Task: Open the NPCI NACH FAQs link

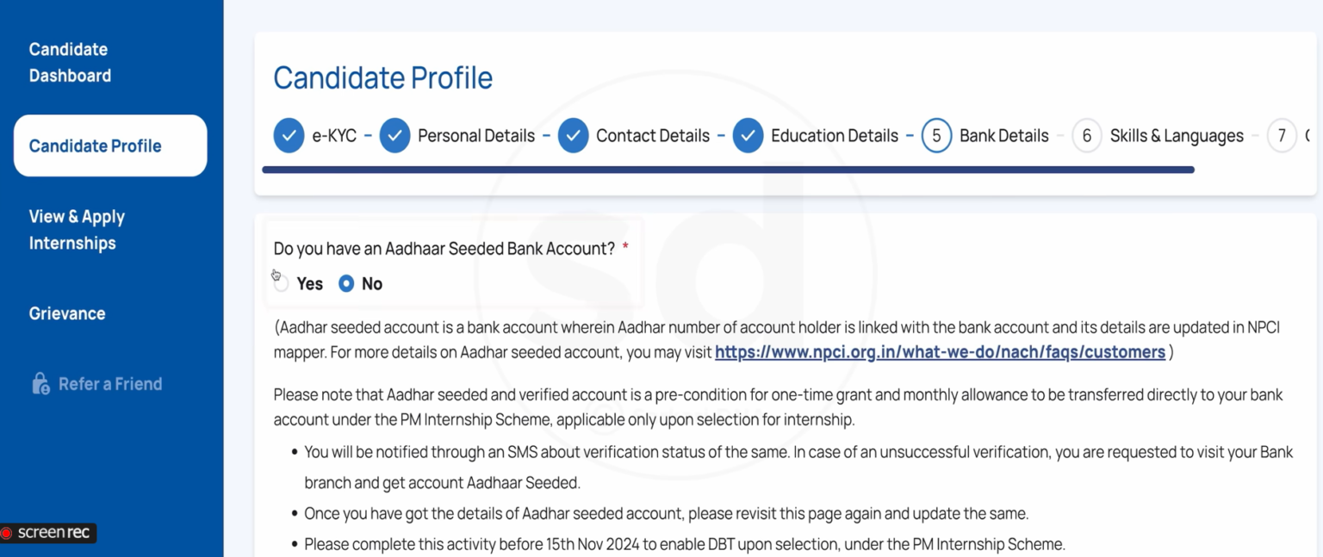Action: [941, 351]
